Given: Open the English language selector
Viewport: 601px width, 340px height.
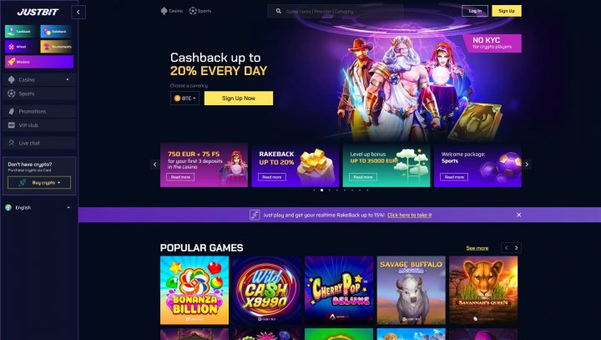Looking at the screenshot, I should [x=38, y=208].
